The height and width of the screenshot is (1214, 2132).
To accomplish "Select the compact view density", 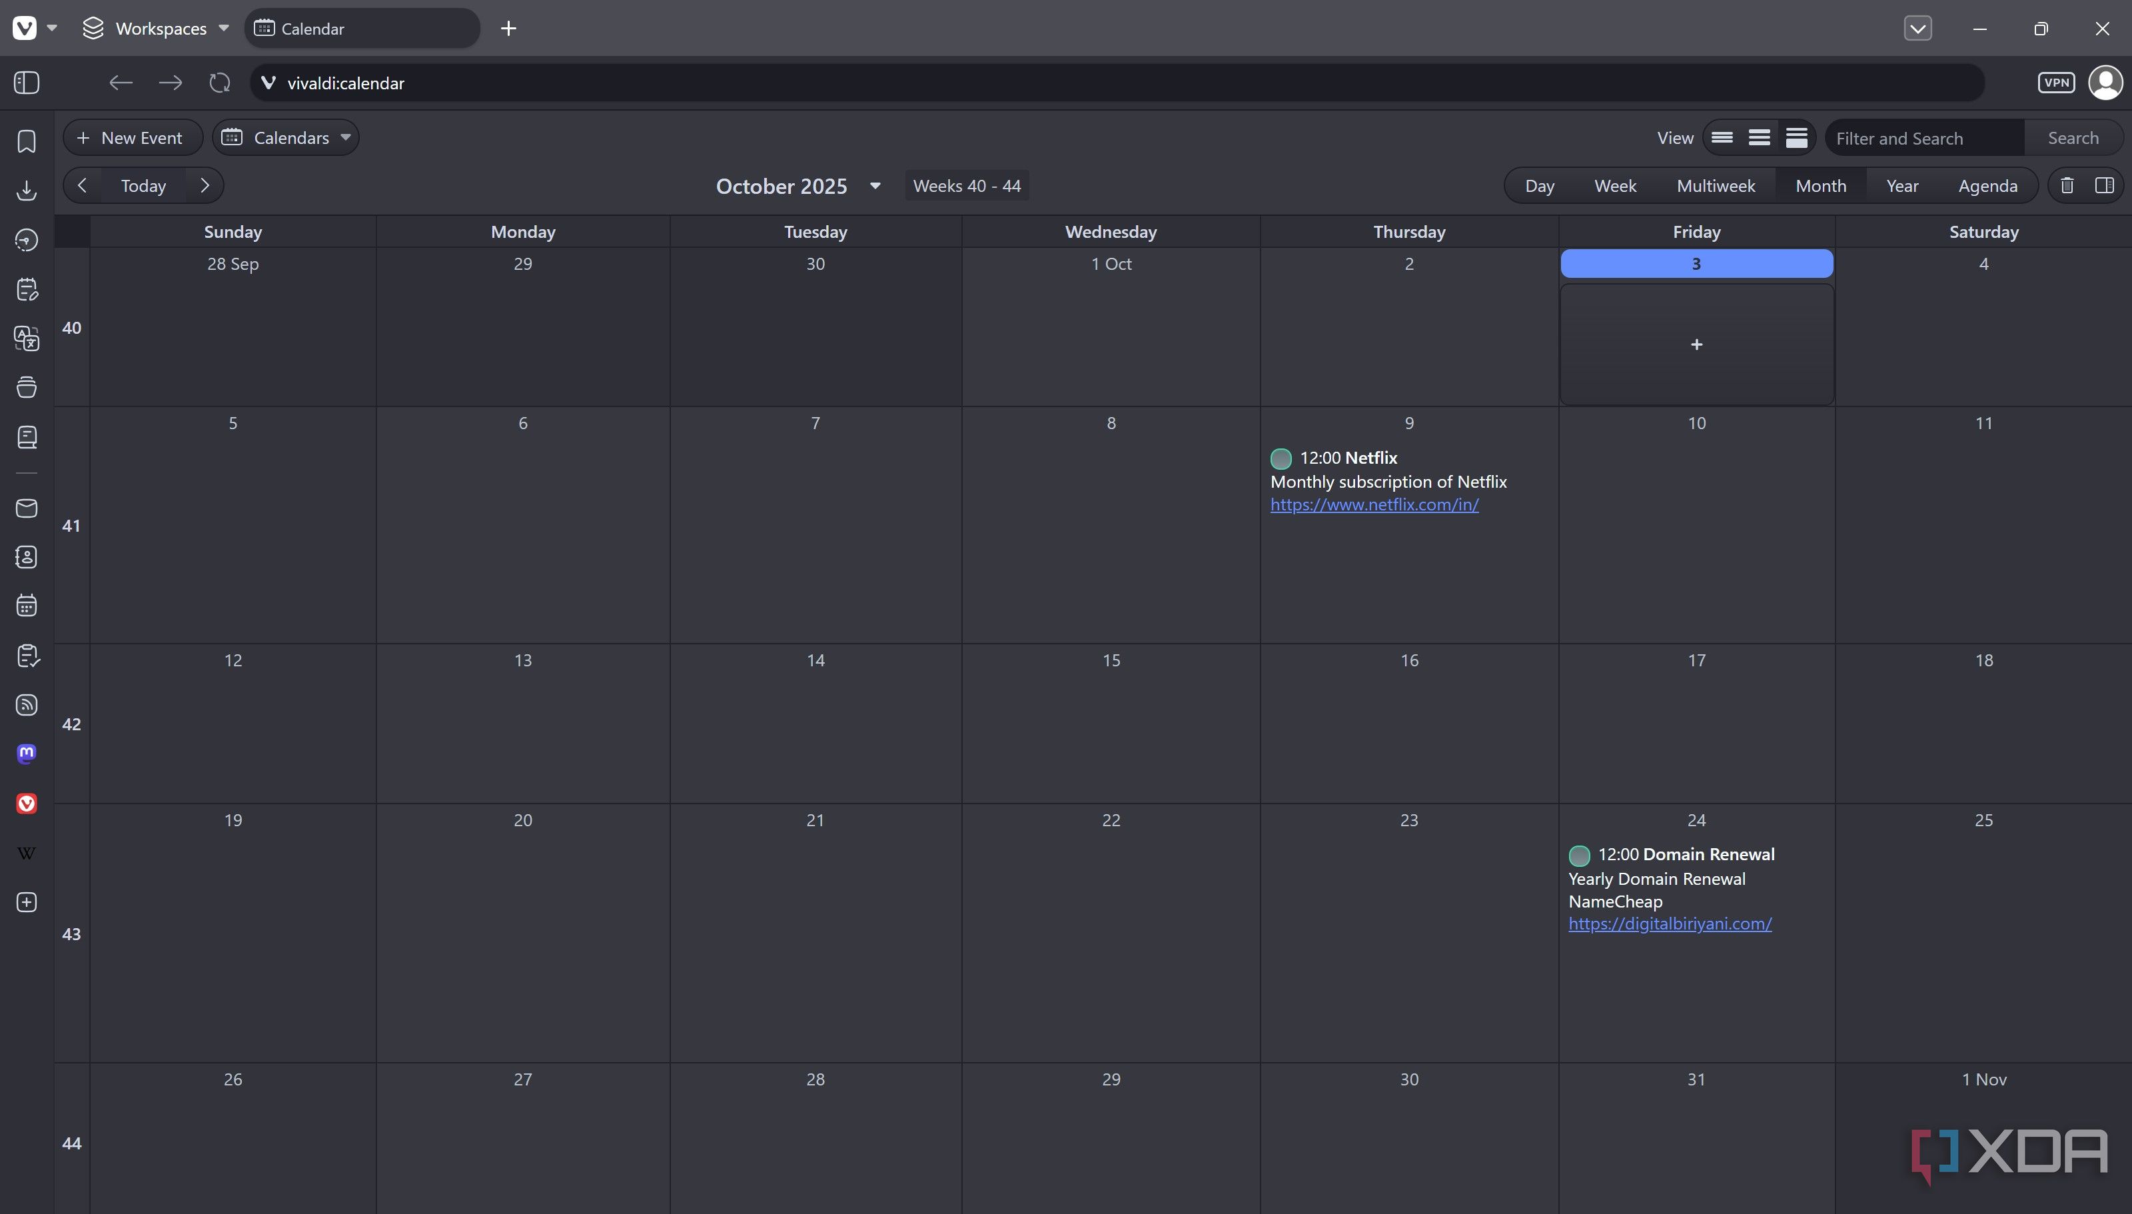I will click(1760, 137).
